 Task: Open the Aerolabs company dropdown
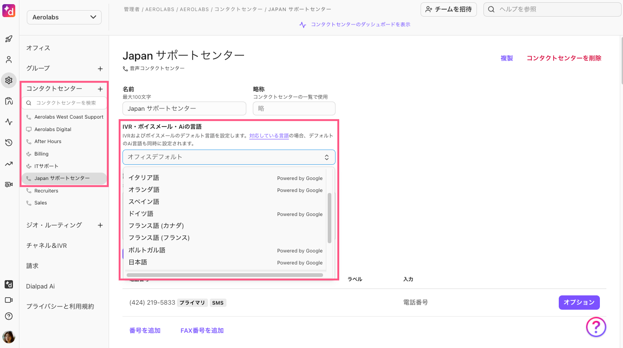coord(64,17)
